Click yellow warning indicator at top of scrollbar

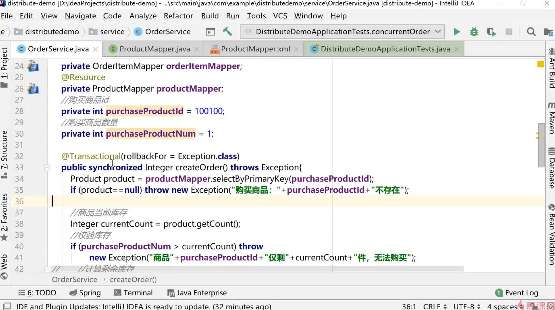click(540, 64)
